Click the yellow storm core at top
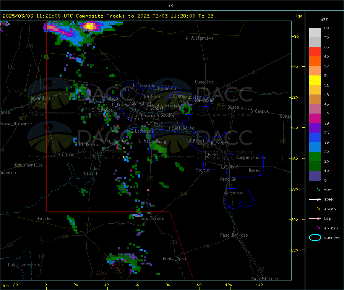Screen dimensions: 344x290 tap(89, 26)
